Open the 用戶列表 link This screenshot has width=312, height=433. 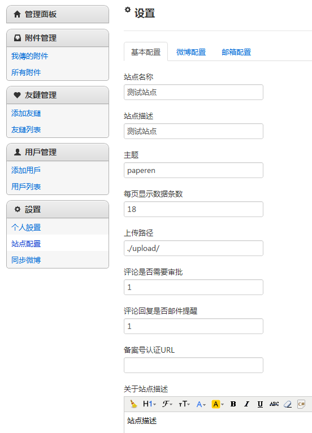tap(26, 187)
